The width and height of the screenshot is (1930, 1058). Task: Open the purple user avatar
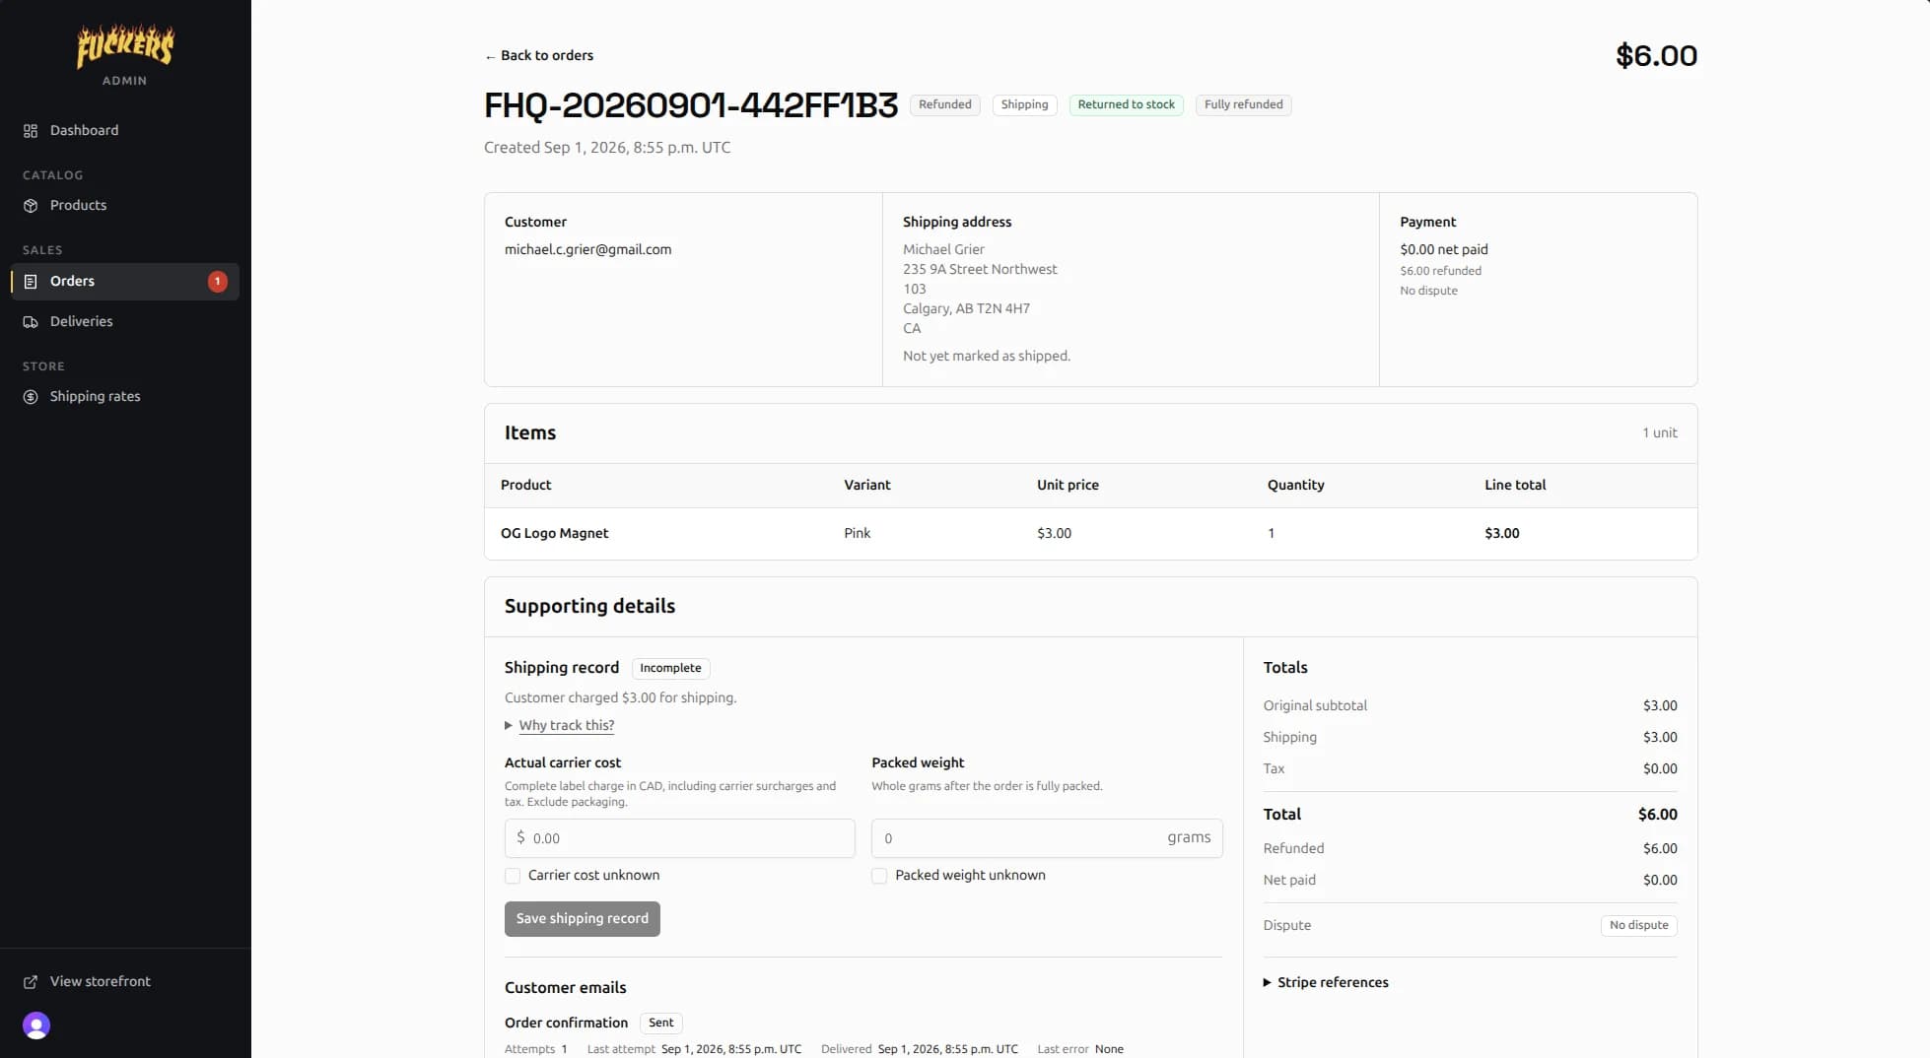pos(36,1025)
